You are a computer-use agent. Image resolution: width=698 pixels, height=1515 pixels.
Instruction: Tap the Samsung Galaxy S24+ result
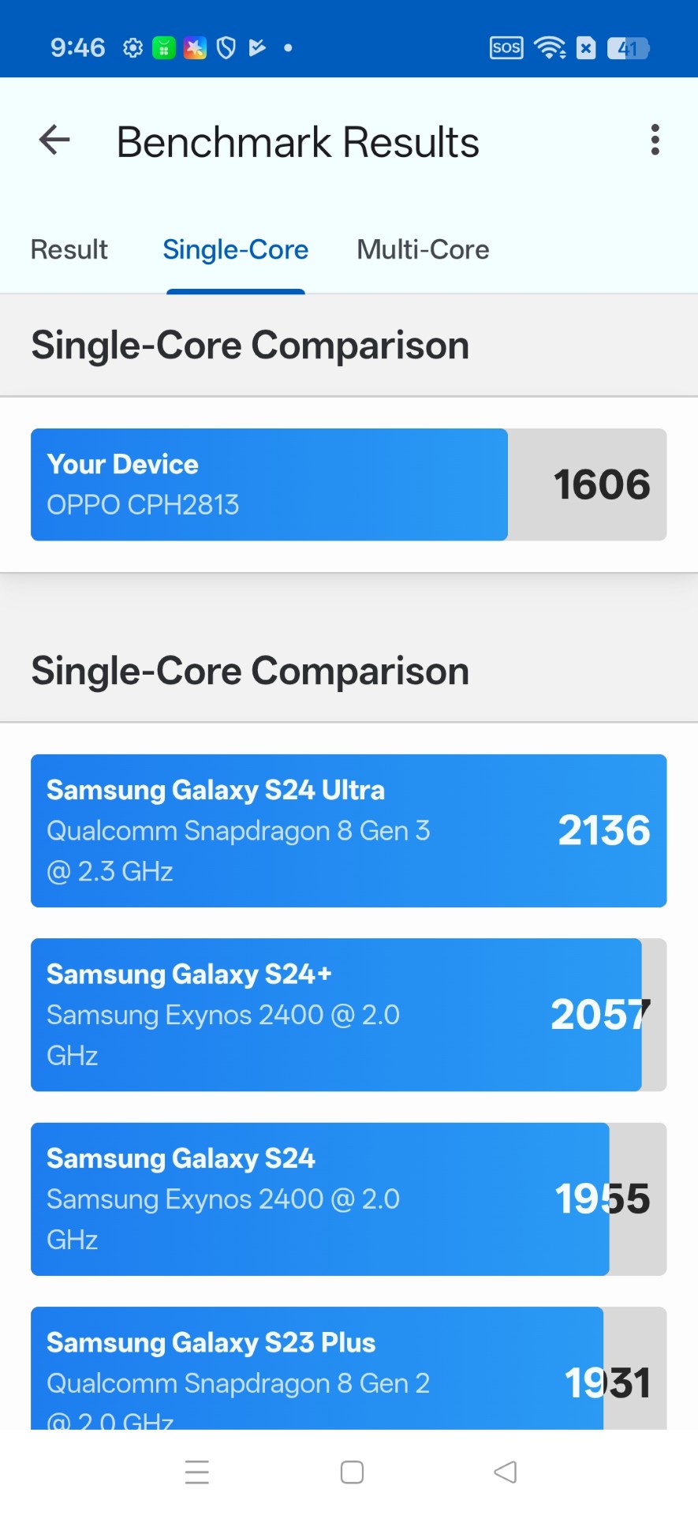pos(349,1015)
